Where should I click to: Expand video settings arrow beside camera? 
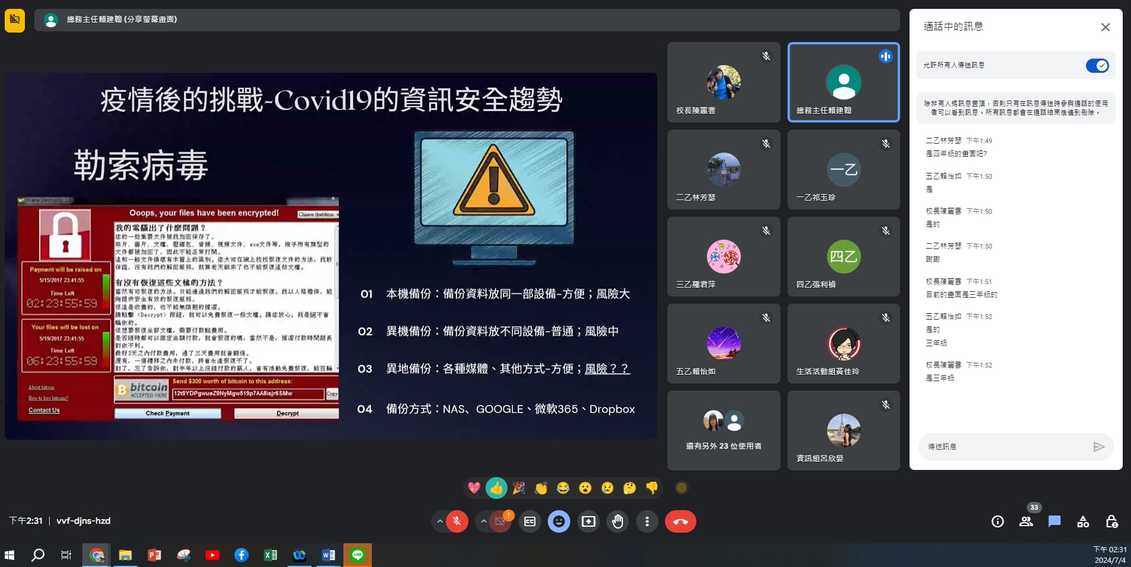pos(484,521)
